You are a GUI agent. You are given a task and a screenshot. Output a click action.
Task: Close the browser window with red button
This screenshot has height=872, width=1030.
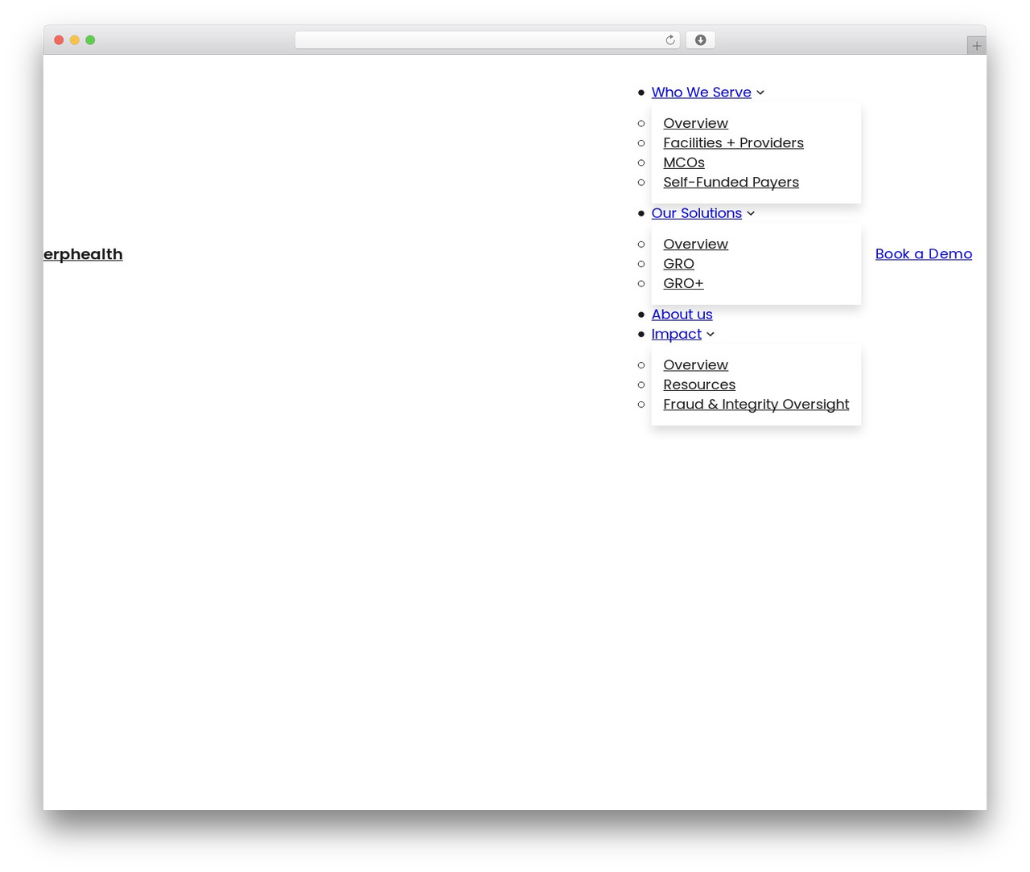click(x=59, y=40)
